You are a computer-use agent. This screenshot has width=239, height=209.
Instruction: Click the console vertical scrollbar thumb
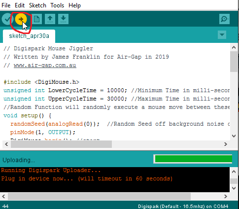click(234, 181)
